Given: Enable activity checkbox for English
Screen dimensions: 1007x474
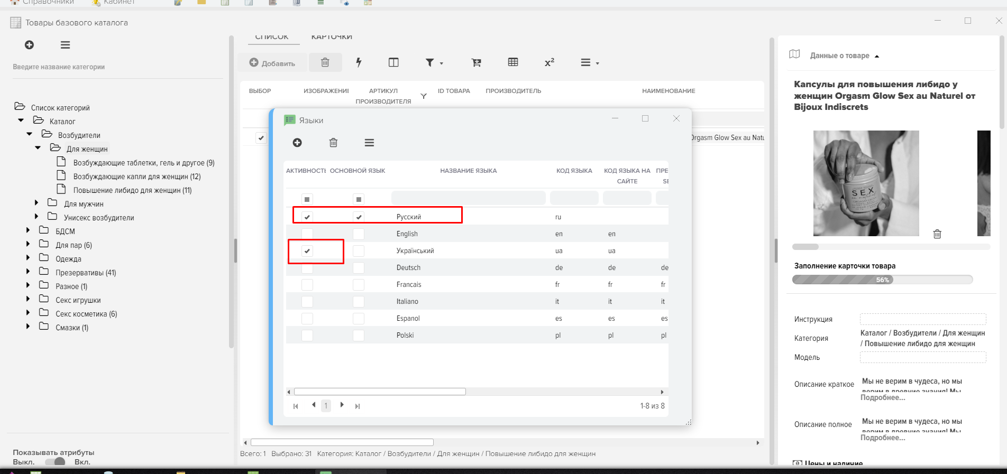Looking at the screenshot, I should pyautogui.click(x=307, y=234).
